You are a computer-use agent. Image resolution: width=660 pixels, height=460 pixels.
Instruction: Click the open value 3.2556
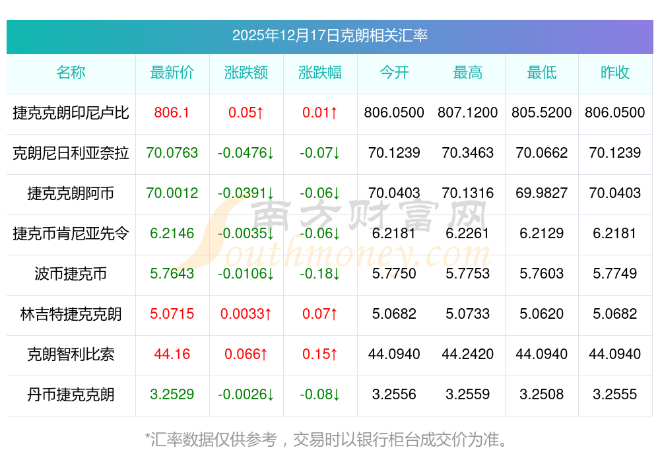[394, 395]
